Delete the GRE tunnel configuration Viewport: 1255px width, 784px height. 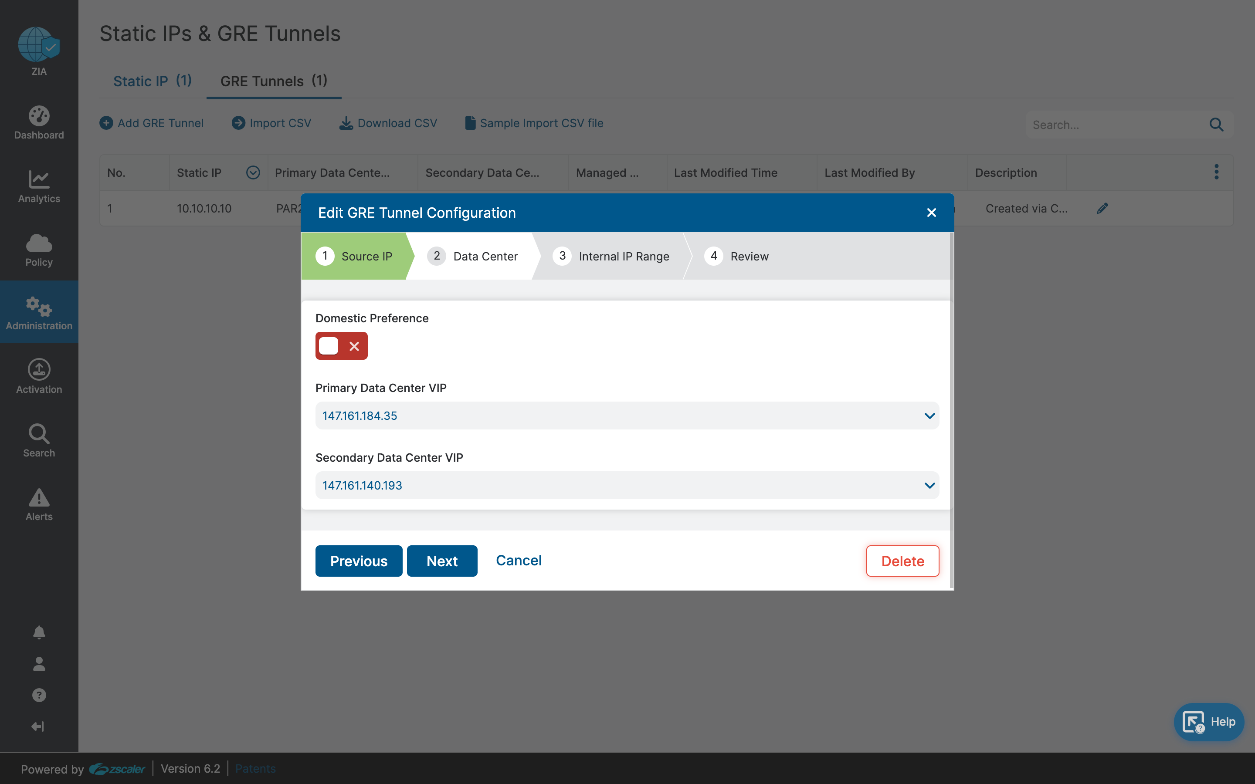902,561
